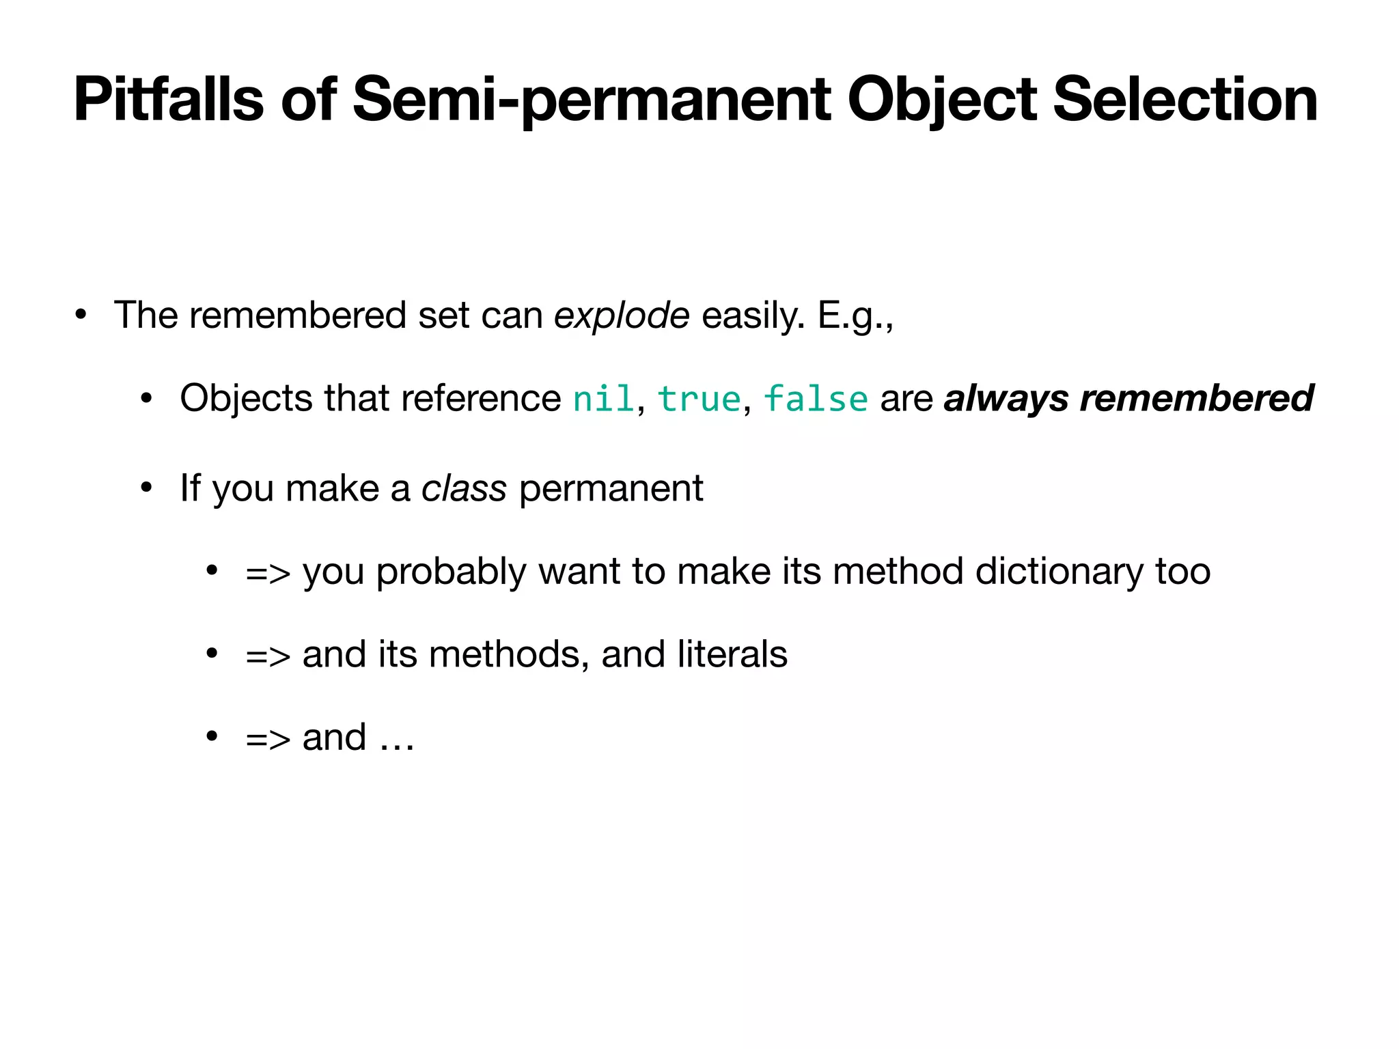Viewport: 1399px width, 1049px height.
Task: Click the bullet before "The remembered set"
Action: point(81,316)
